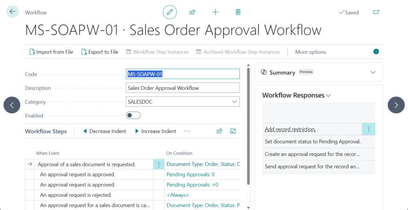
Task: Go to next record arrow
Action: [396, 105]
